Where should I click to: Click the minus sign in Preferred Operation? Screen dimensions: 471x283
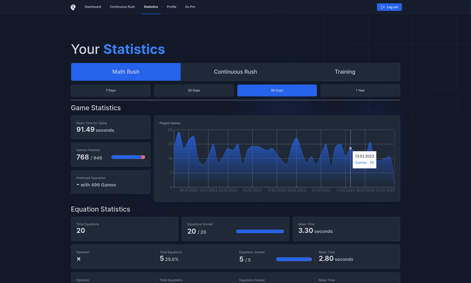(78, 185)
